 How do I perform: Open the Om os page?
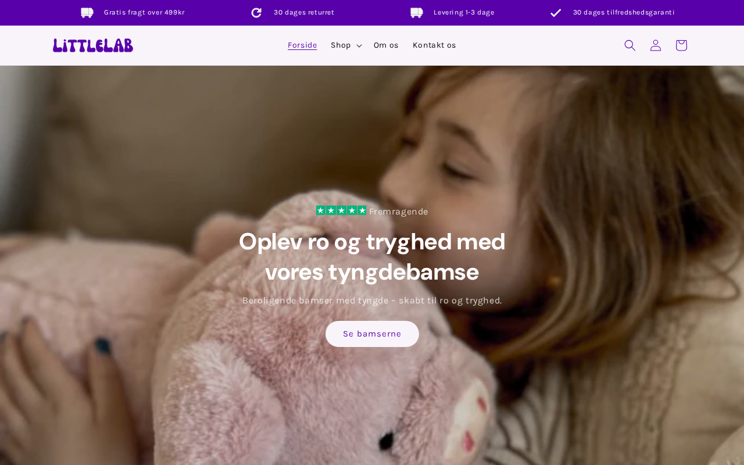(386, 45)
